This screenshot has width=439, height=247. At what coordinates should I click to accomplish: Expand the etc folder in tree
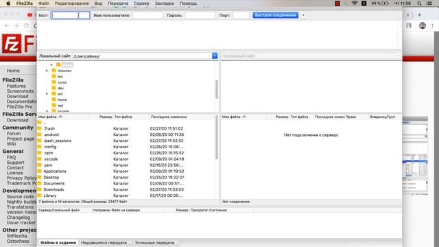(x=47, y=94)
